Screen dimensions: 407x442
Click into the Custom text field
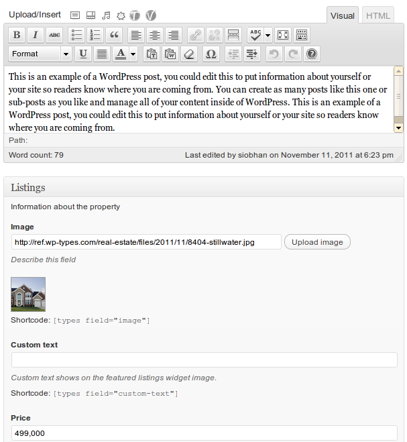pos(205,360)
